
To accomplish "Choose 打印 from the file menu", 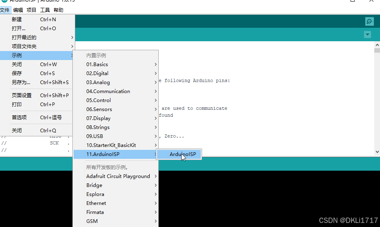I will pos(37,104).
